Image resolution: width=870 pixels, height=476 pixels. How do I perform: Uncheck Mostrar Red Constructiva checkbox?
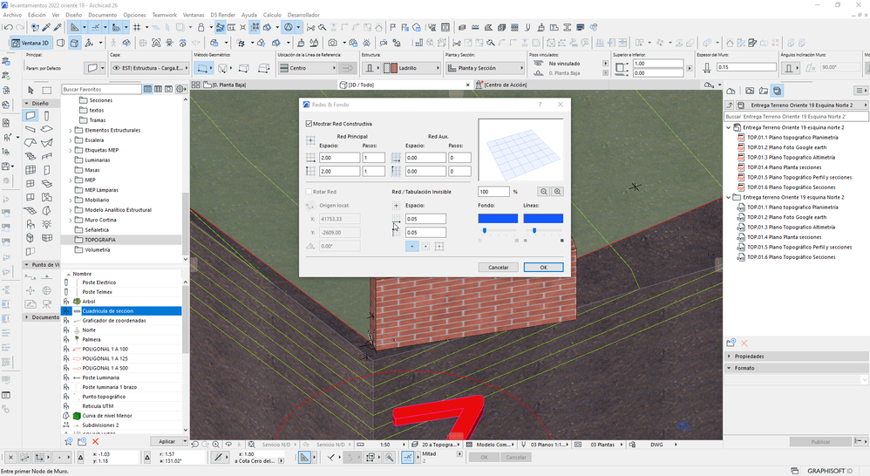309,124
